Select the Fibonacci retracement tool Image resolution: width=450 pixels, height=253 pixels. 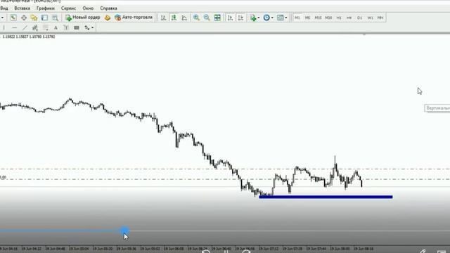click(x=45, y=28)
